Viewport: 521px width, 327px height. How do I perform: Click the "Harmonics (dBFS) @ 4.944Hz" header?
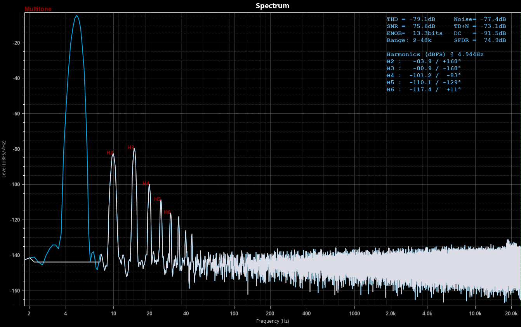point(435,55)
